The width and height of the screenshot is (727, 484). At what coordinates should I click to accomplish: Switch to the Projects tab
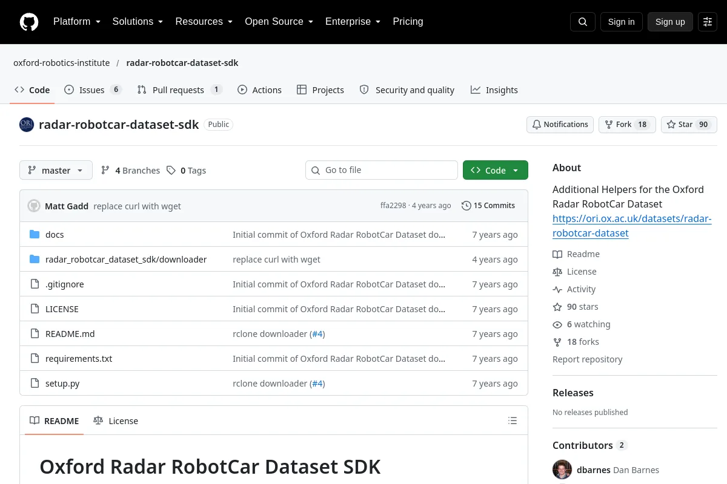pos(320,90)
